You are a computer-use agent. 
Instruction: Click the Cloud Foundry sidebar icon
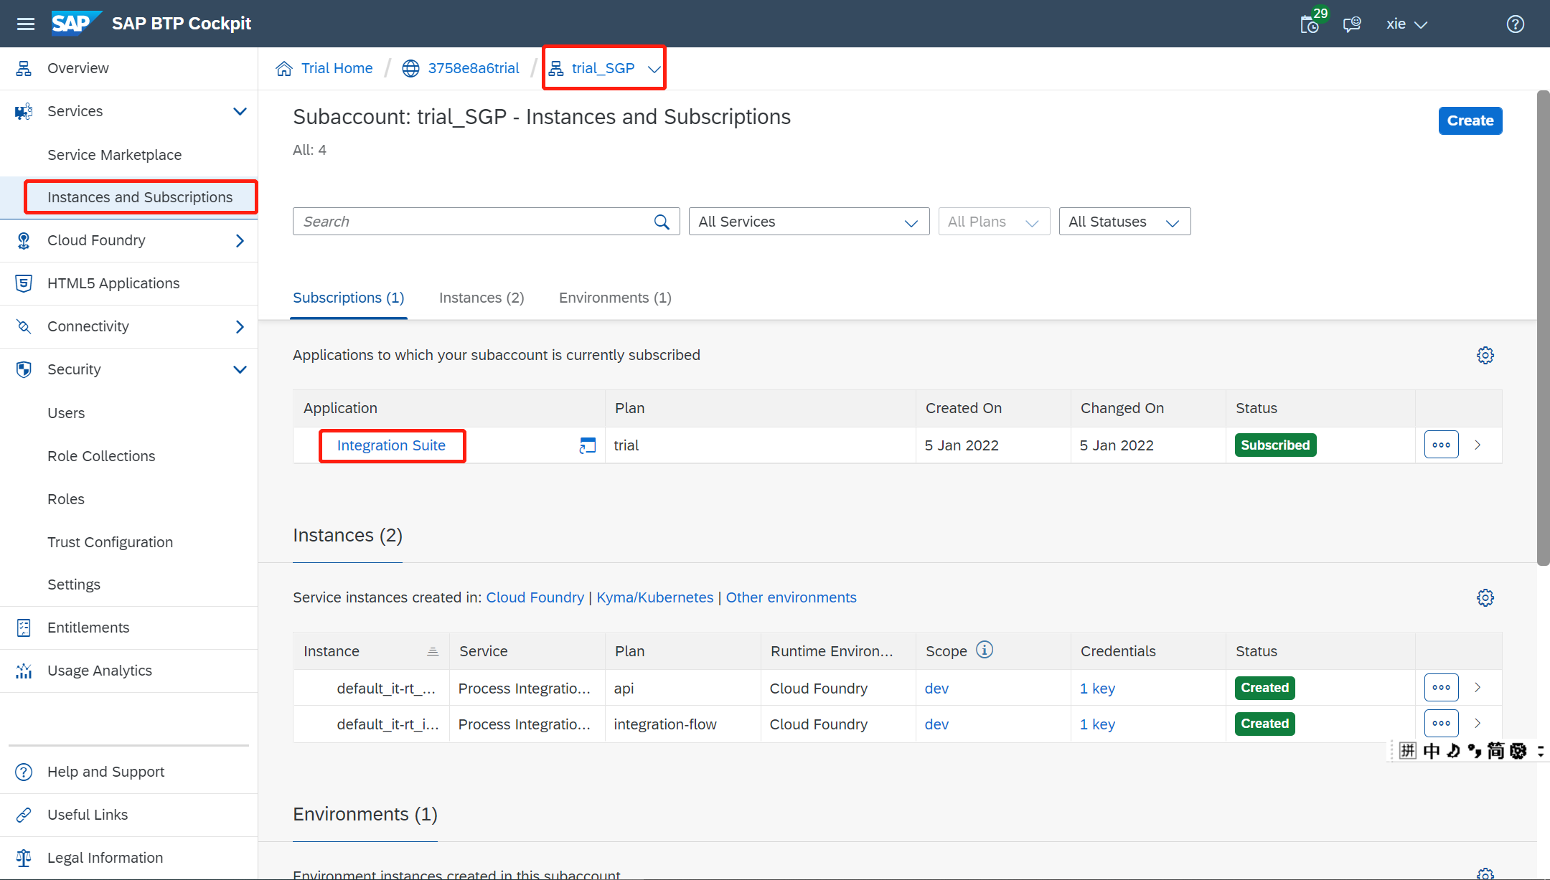[x=24, y=240]
